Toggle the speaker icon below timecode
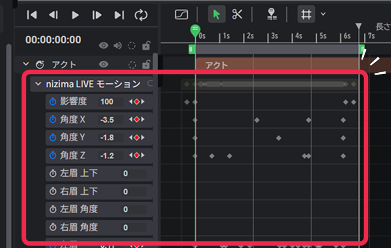Viewport: 391px width, 248px height. point(117,45)
